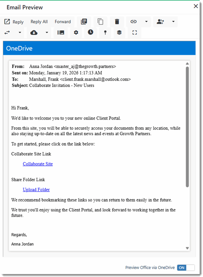Viewport: 203px width, 277px height.
Task: Expand the link icon dropdown arrow
Action: coord(146,22)
